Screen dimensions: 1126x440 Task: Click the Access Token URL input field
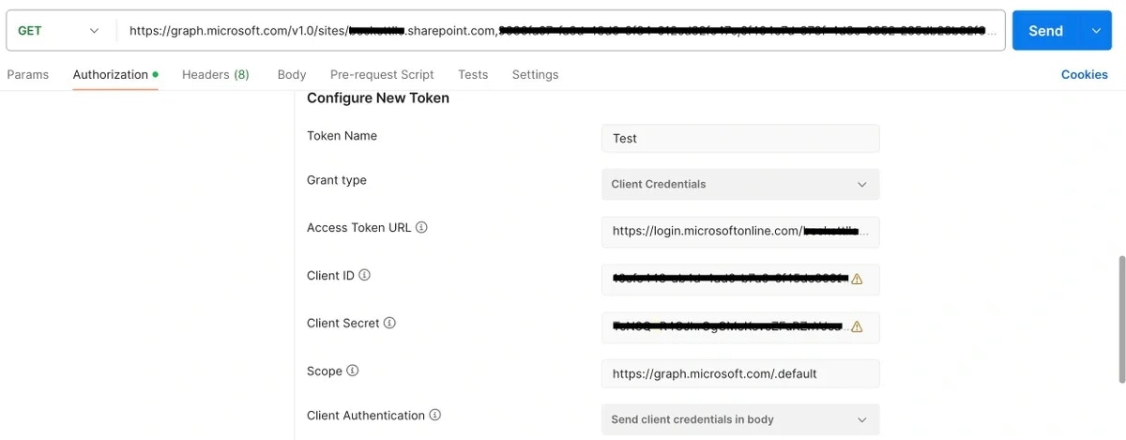tap(740, 232)
